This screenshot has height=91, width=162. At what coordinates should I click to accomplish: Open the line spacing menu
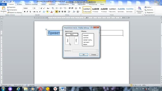(69, 12)
